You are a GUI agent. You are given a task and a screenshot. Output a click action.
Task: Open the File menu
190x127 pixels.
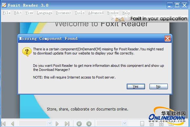point(7,13)
